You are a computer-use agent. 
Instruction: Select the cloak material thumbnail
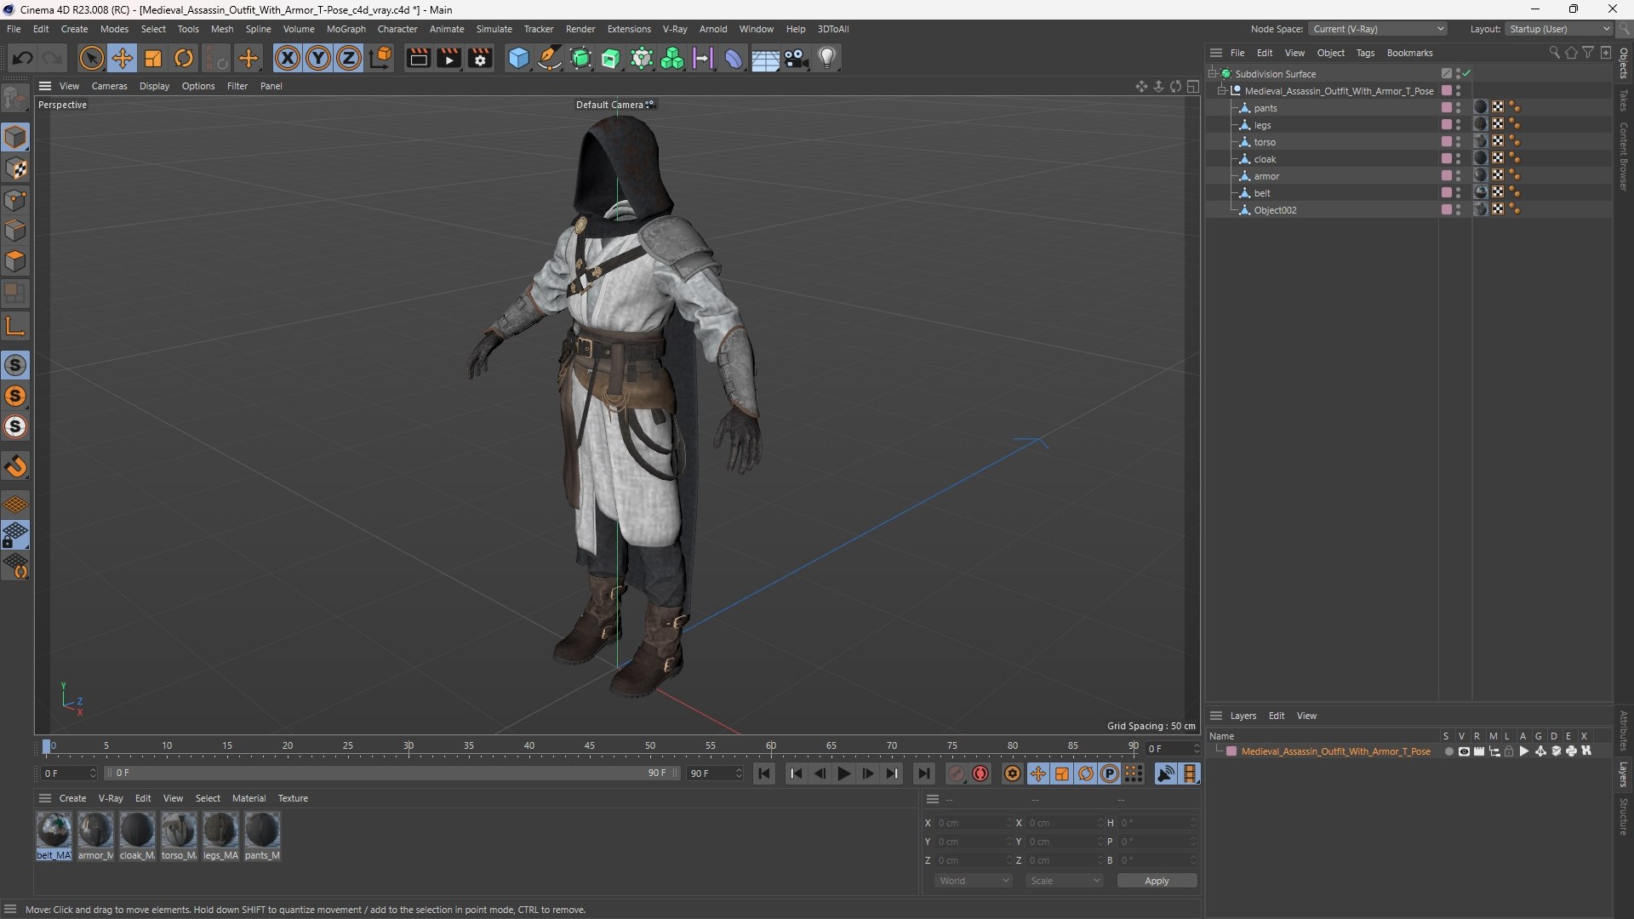click(x=137, y=830)
